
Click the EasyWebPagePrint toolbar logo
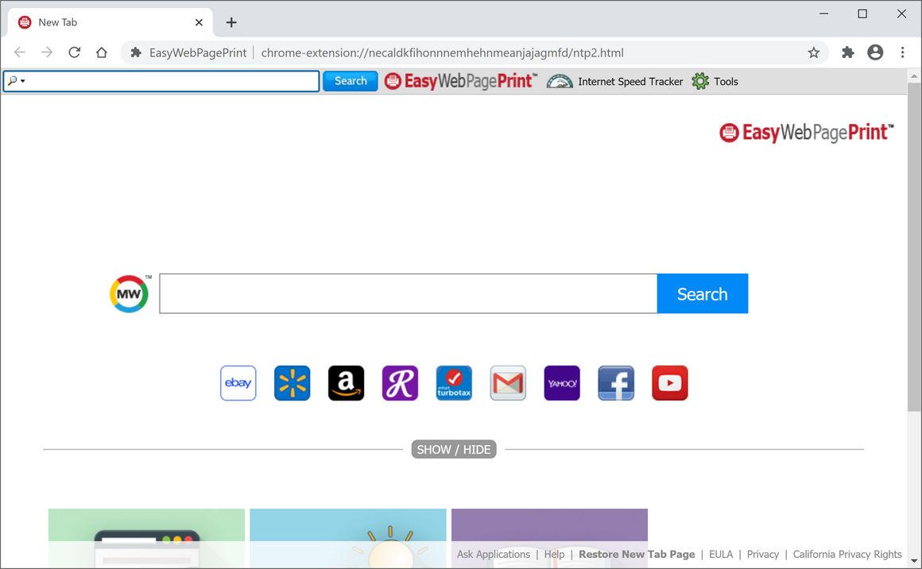pos(460,81)
